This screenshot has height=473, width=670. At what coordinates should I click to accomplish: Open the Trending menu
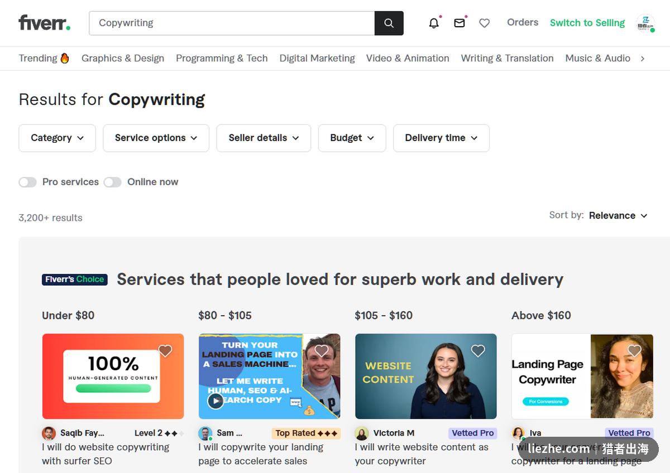coord(44,58)
